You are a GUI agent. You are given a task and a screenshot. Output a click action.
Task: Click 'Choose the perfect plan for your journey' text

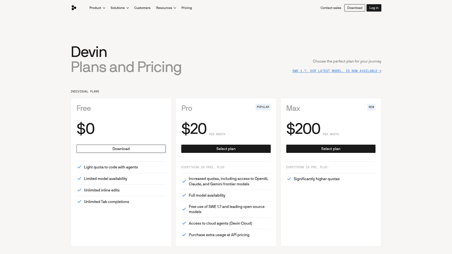click(x=347, y=61)
